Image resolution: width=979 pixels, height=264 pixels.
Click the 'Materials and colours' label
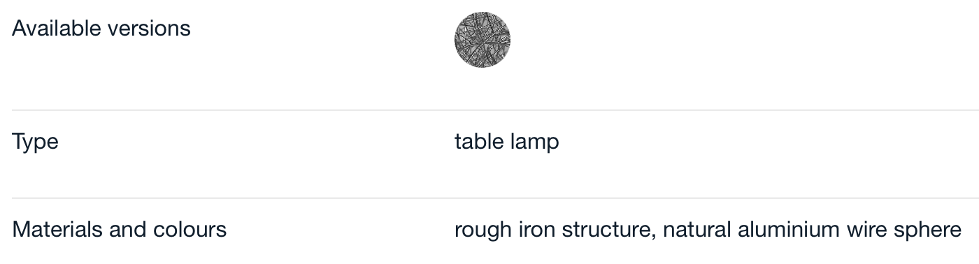point(120,229)
